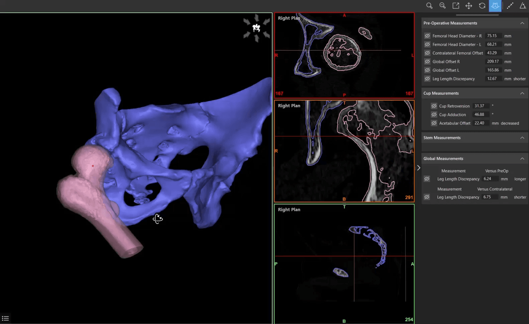Image resolution: width=529 pixels, height=324 pixels.
Task: Select the angle measurement tool
Action: pyautogui.click(x=523, y=6)
